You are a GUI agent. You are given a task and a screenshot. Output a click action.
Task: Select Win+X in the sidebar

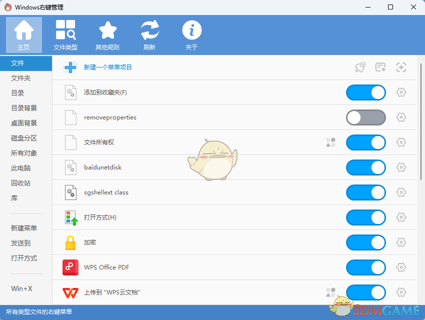click(21, 288)
